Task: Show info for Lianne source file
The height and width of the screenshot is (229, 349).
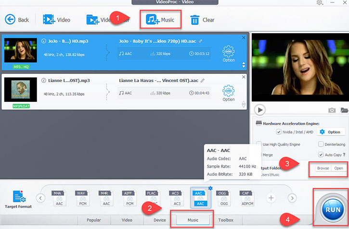Action: (44, 80)
